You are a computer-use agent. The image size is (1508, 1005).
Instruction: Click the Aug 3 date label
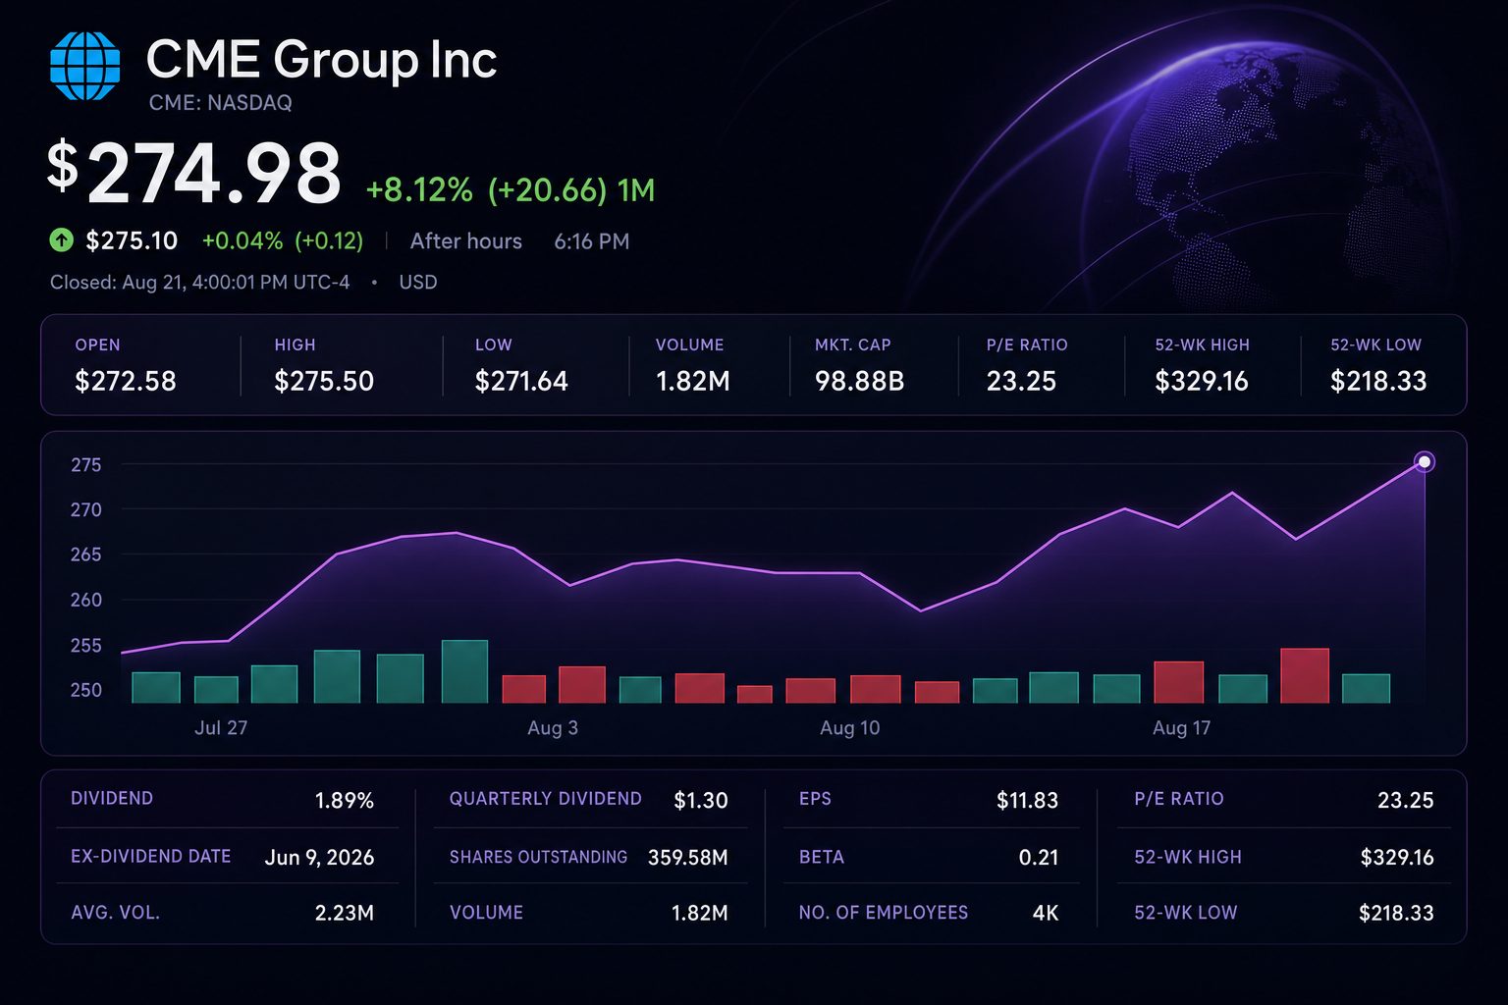(x=553, y=728)
